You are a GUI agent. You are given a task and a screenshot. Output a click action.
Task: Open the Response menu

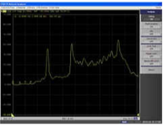coord(21,8)
